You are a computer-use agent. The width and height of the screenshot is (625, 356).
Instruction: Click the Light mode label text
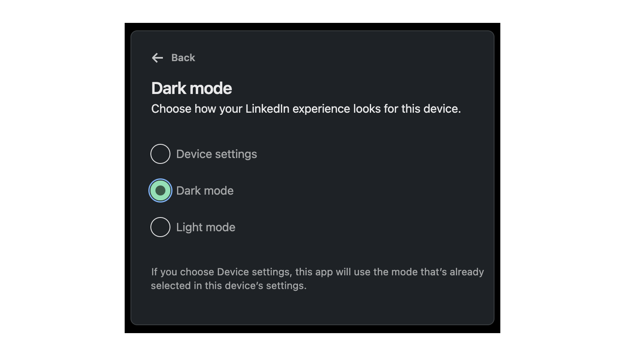coord(205,227)
